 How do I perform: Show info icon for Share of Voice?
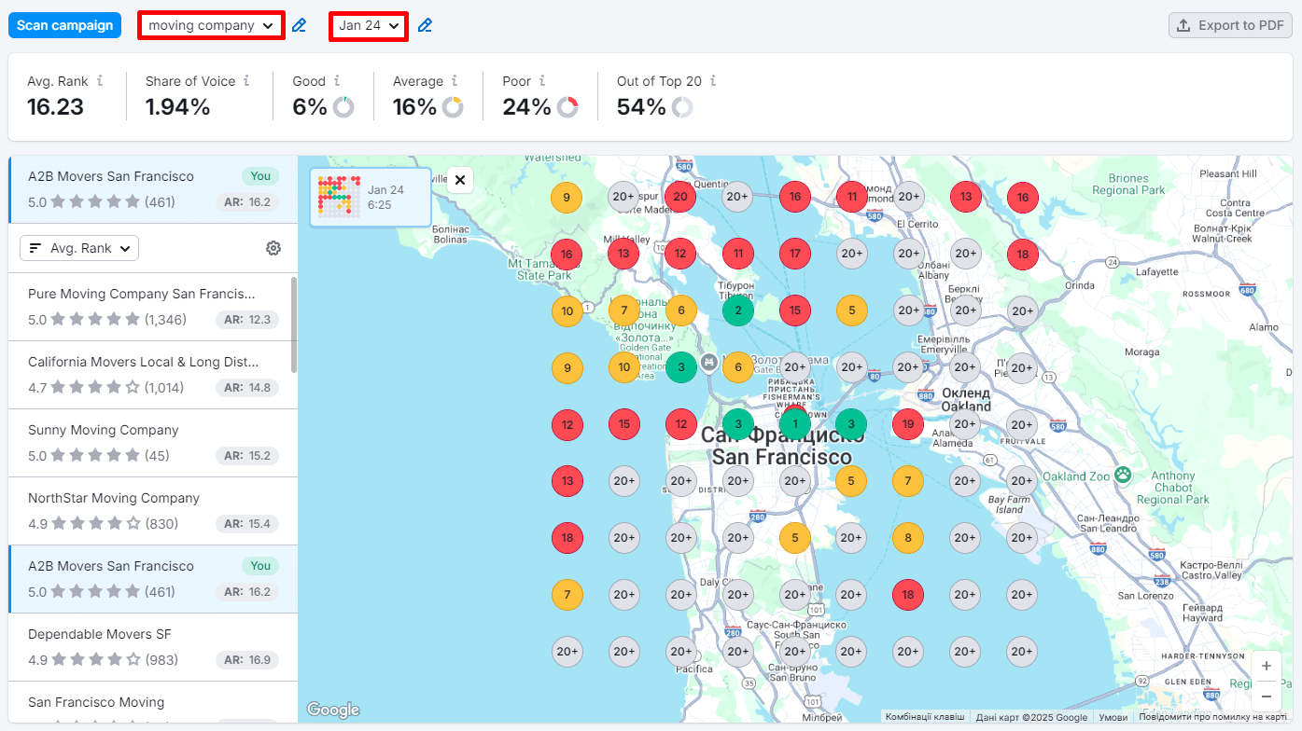tap(246, 81)
